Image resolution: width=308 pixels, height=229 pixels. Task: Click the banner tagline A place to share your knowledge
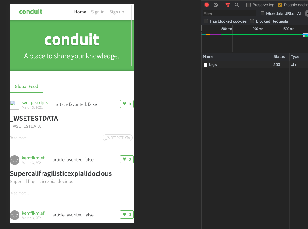point(71,56)
